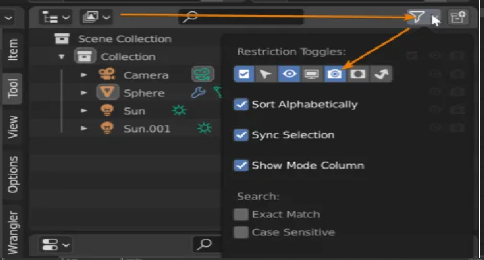Toggle the Indirect Only restriction icon

pos(381,74)
